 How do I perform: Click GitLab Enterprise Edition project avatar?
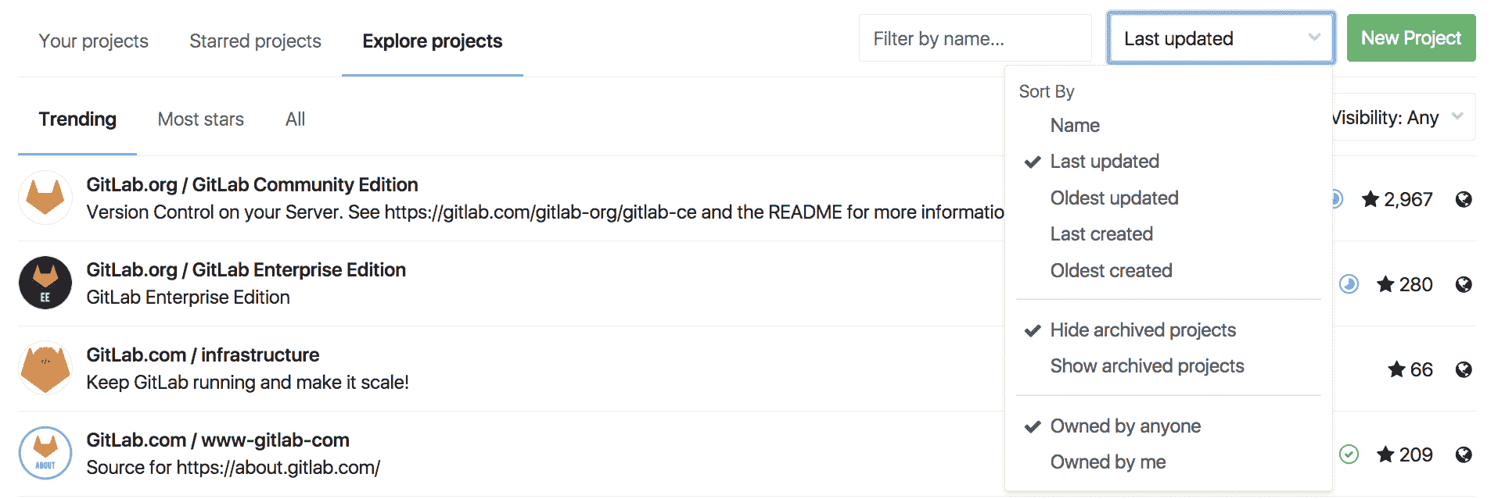(x=45, y=283)
